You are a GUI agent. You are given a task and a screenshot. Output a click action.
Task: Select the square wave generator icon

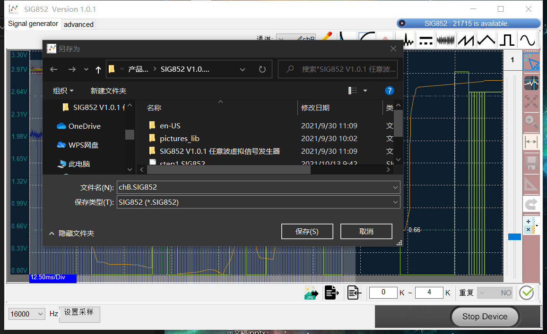(x=507, y=40)
